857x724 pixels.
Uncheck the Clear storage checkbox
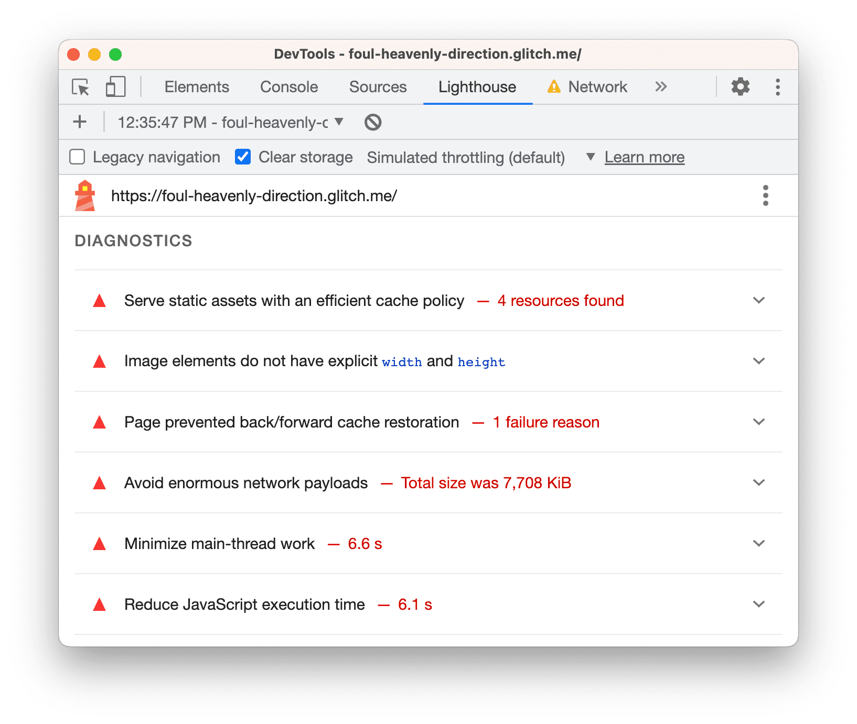click(x=243, y=157)
